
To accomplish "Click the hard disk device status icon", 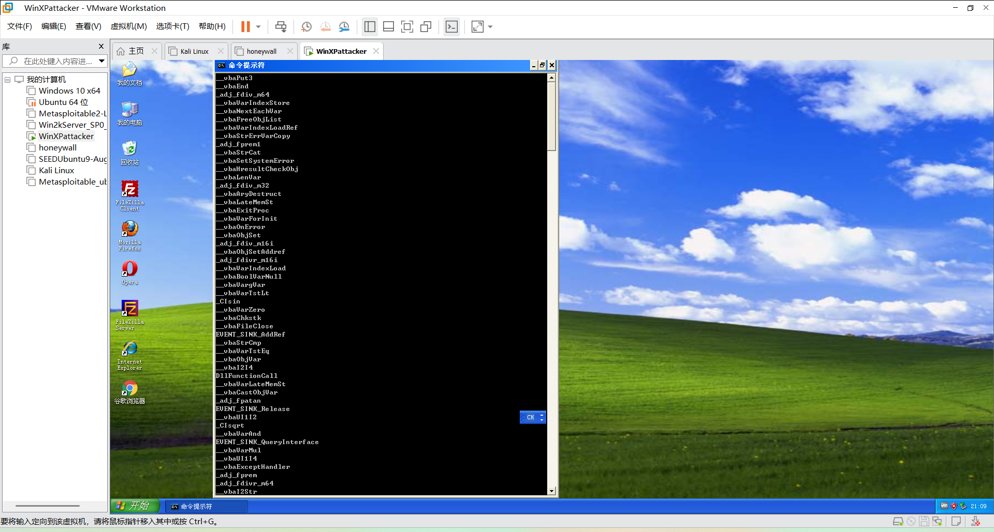I will (x=898, y=521).
